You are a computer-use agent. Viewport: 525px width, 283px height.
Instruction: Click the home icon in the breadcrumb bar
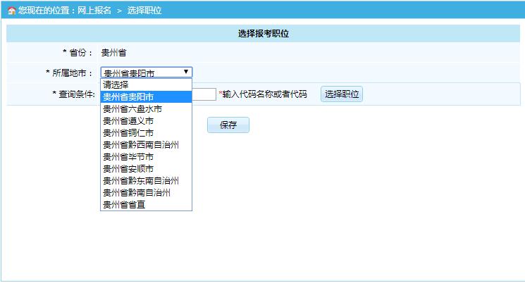11,11
